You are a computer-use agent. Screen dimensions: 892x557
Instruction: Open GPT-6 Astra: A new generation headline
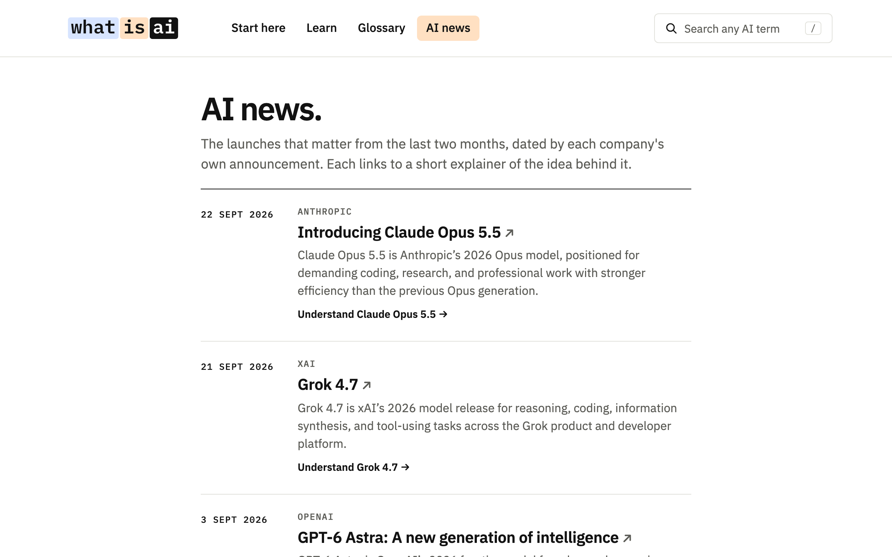[458, 538]
